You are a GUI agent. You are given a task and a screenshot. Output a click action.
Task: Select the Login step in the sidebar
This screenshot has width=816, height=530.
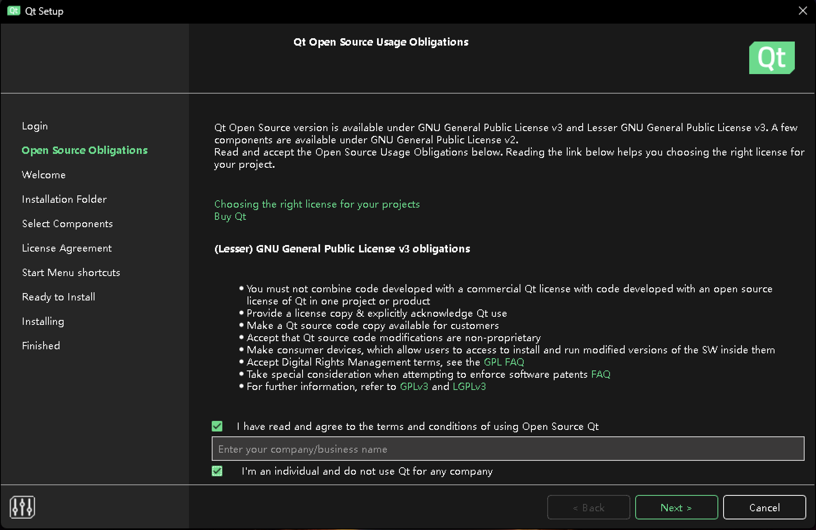[x=35, y=126]
